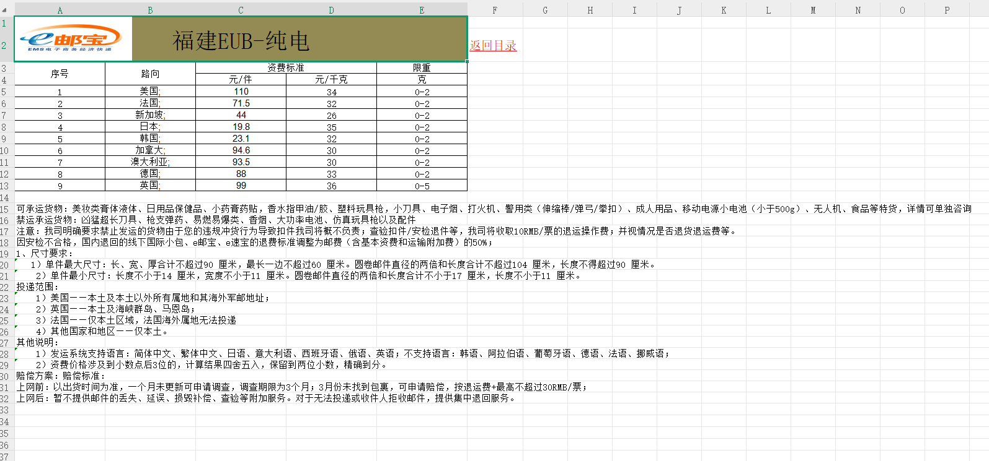This screenshot has height=461, width=989.
Task: Click the 34 per-kilogram cell
Action: click(x=331, y=92)
